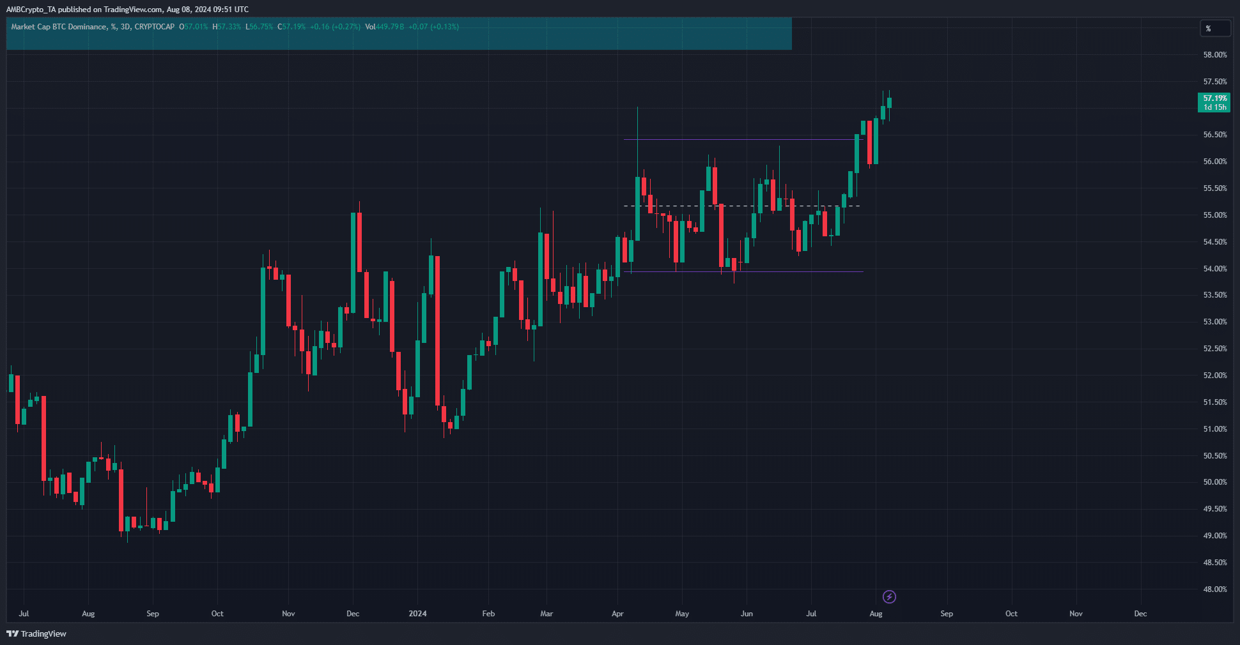The width and height of the screenshot is (1240, 645).
Task: Click the 48.50% price axis label
Action: pyautogui.click(x=1214, y=563)
